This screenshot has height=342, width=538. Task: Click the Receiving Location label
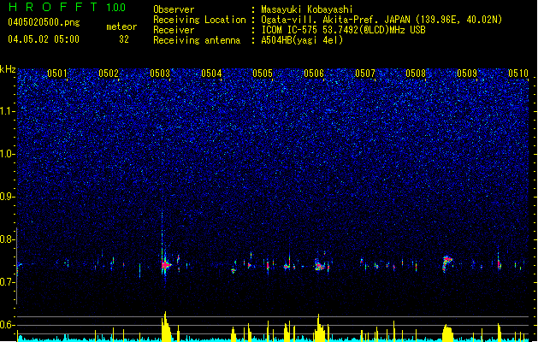click(199, 20)
